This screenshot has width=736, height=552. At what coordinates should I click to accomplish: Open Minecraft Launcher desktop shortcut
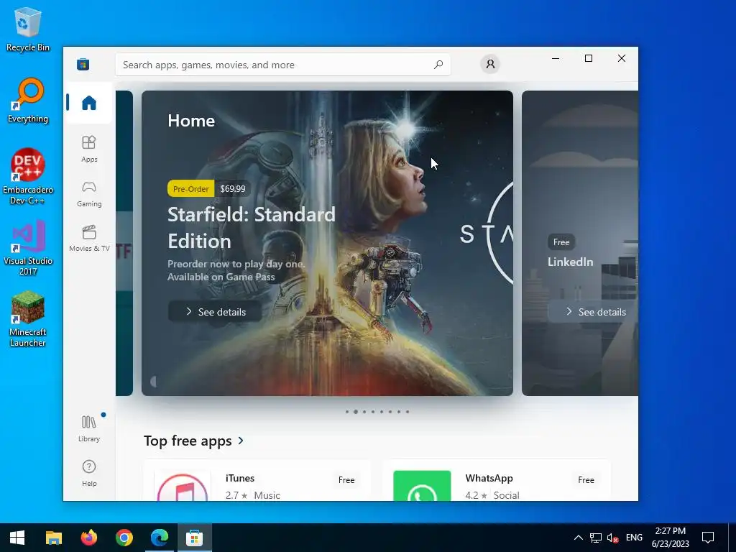coord(28,319)
